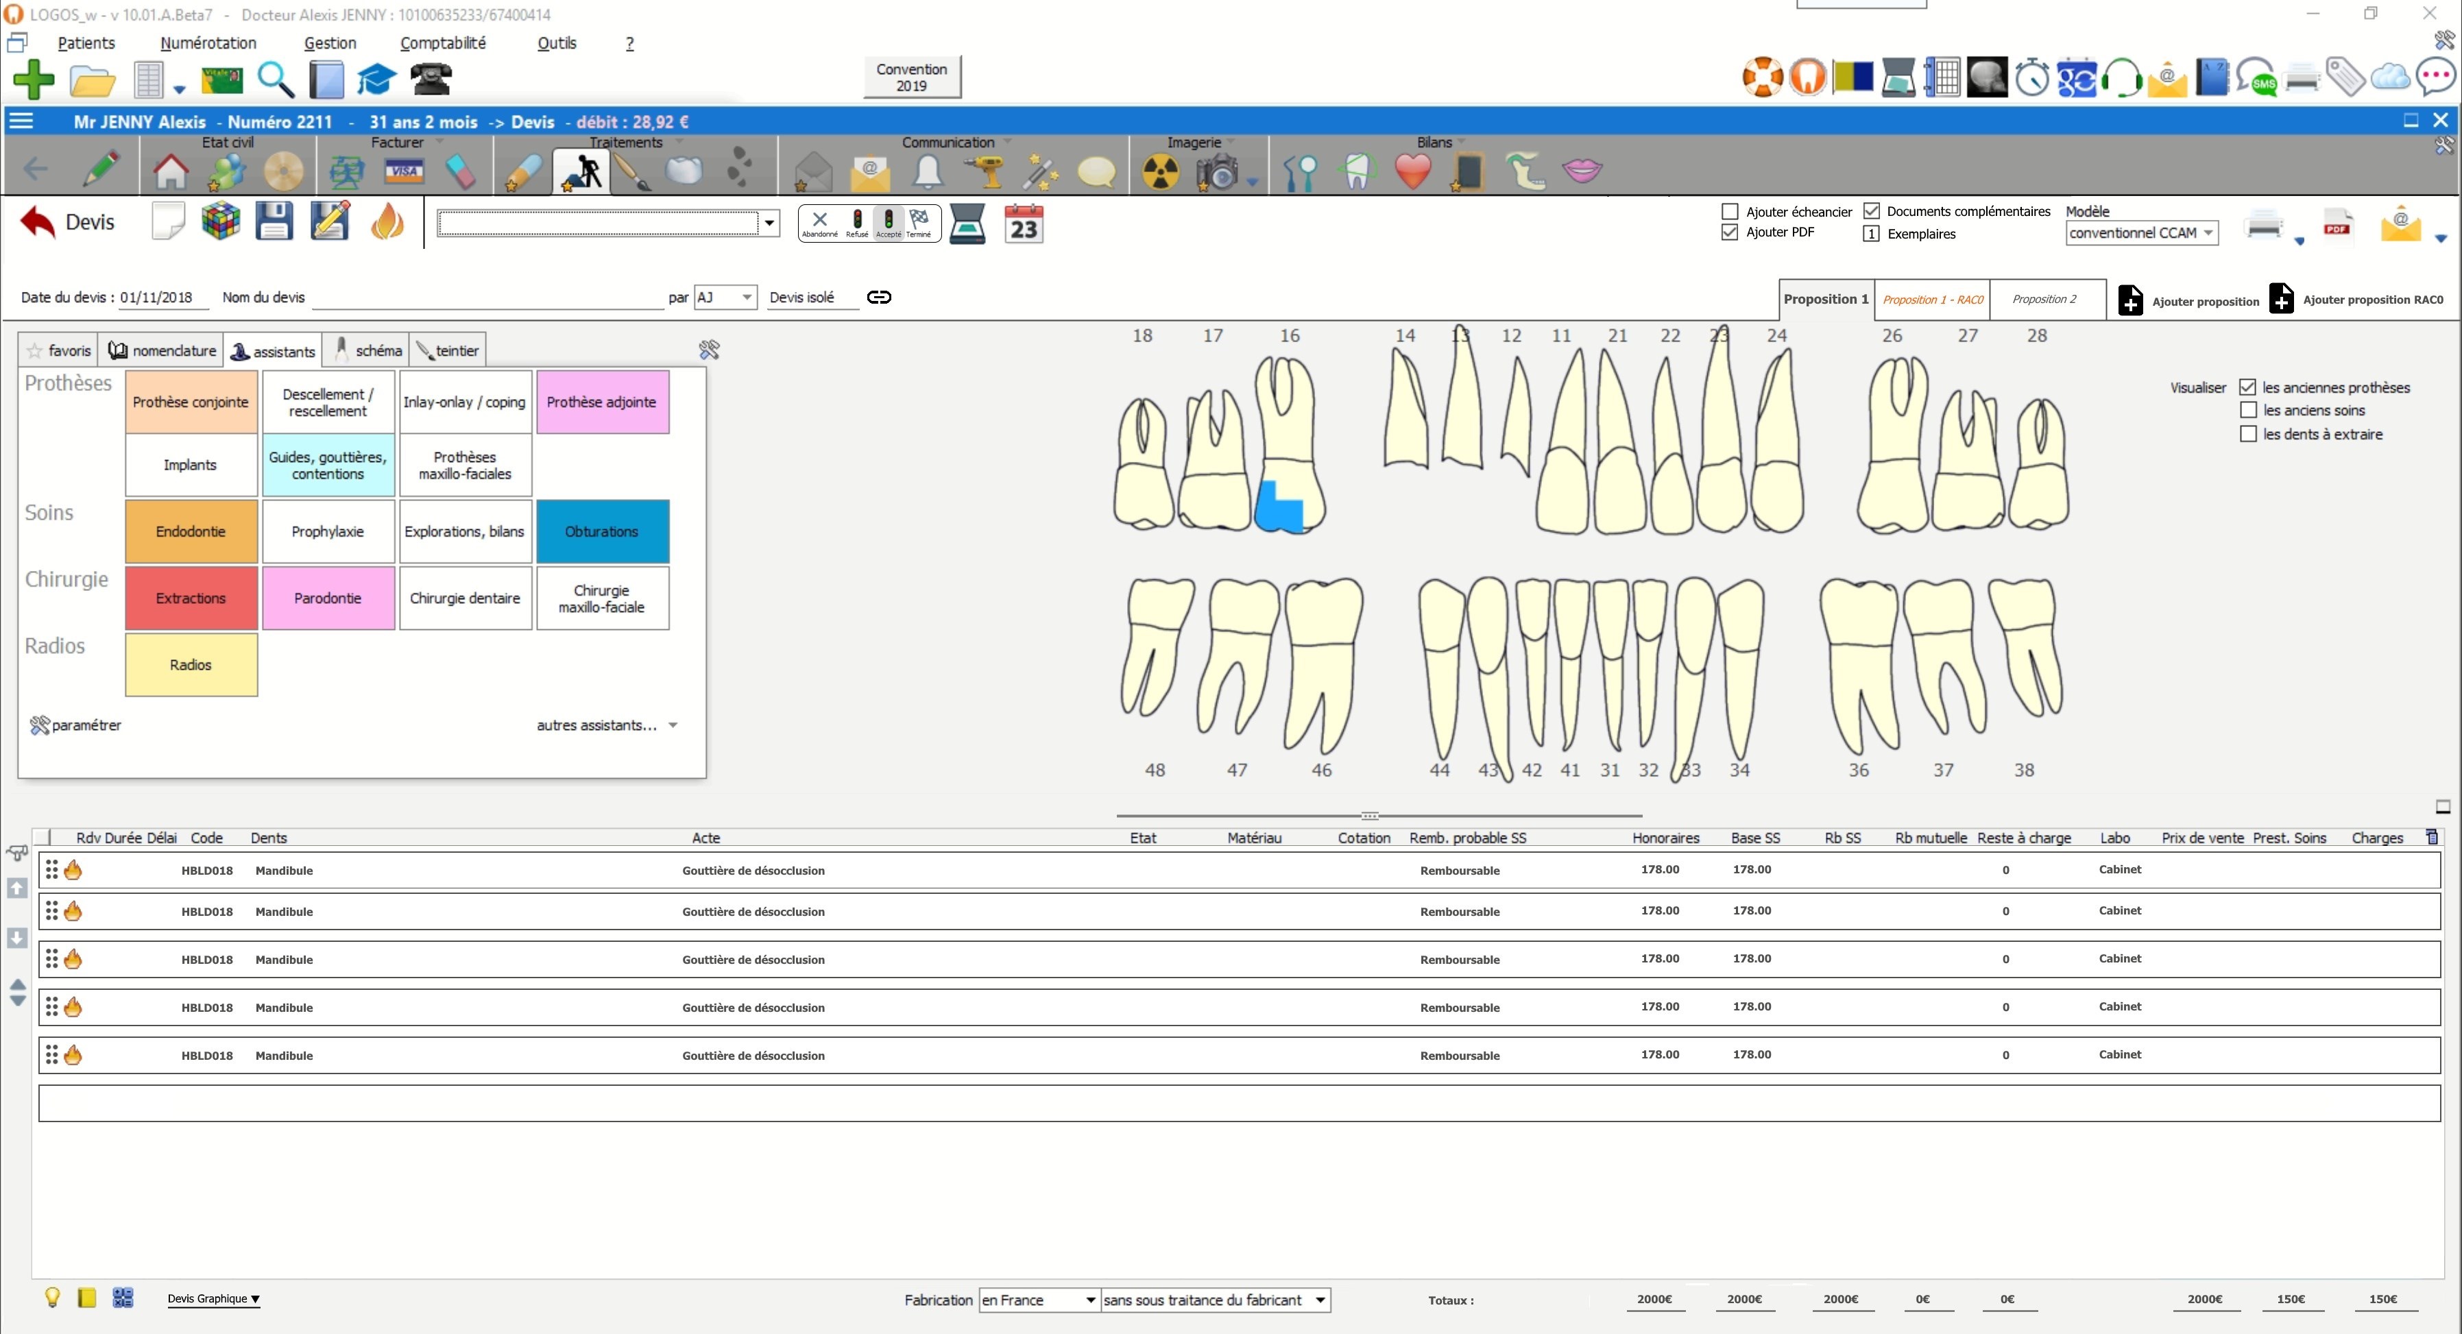
Task: Set quote status to Refusé
Action: click(856, 223)
